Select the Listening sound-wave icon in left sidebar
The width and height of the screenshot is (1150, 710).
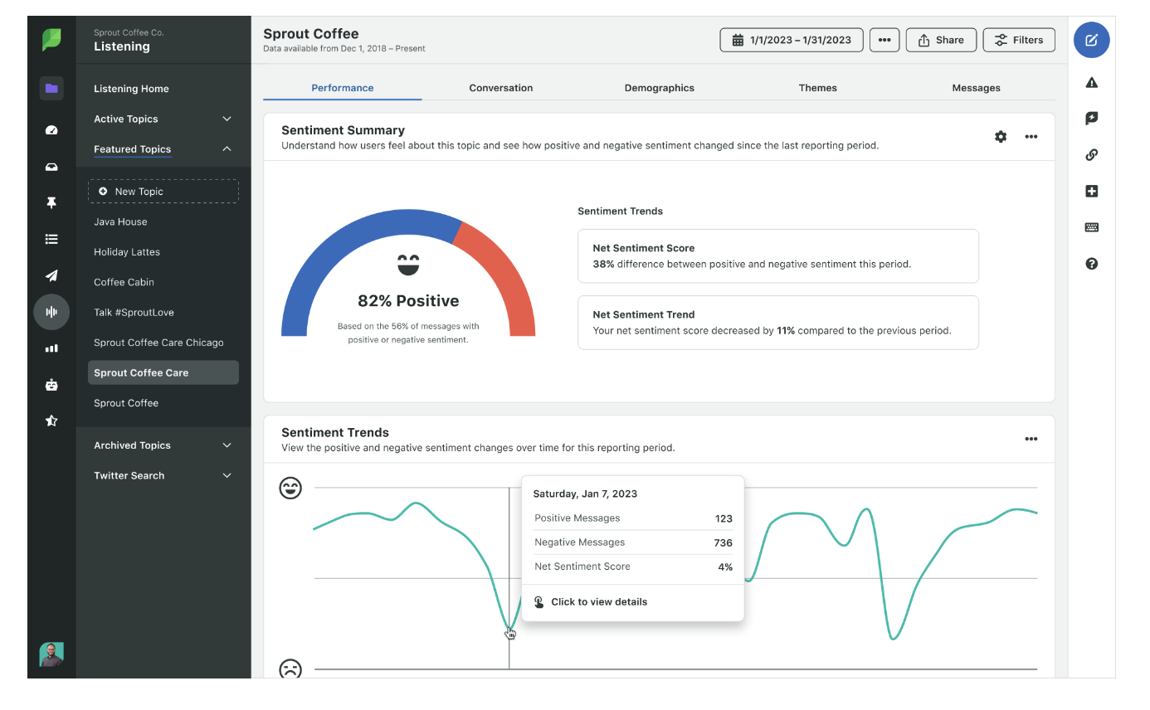(x=51, y=312)
